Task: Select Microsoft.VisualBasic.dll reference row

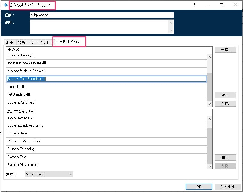Action: 107,71
